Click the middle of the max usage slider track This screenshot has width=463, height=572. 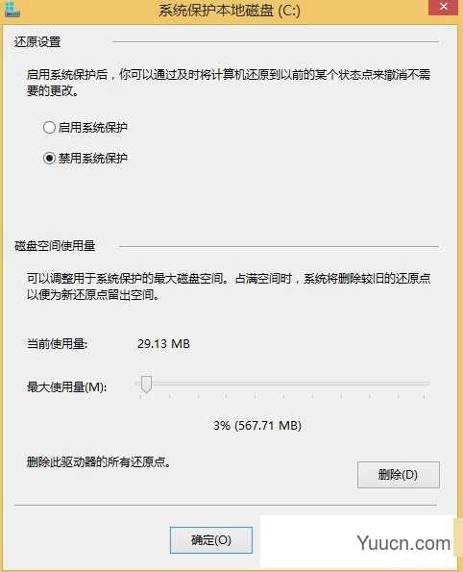tap(282, 384)
